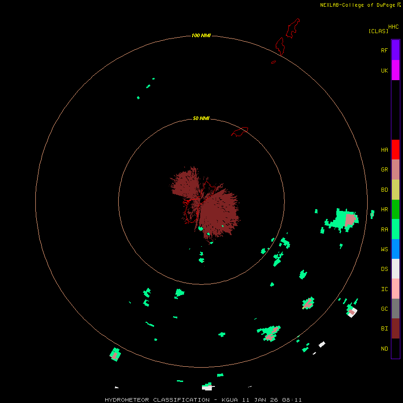
Task: Click the "DS" legend label
Action: pyautogui.click(x=384, y=269)
